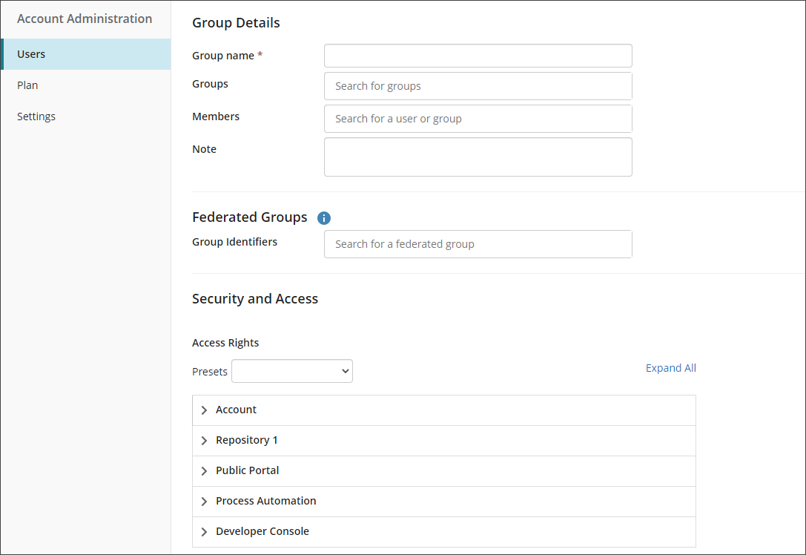Click the Search for groups field
This screenshot has width=806, height=555.
[x=478, y=86]
